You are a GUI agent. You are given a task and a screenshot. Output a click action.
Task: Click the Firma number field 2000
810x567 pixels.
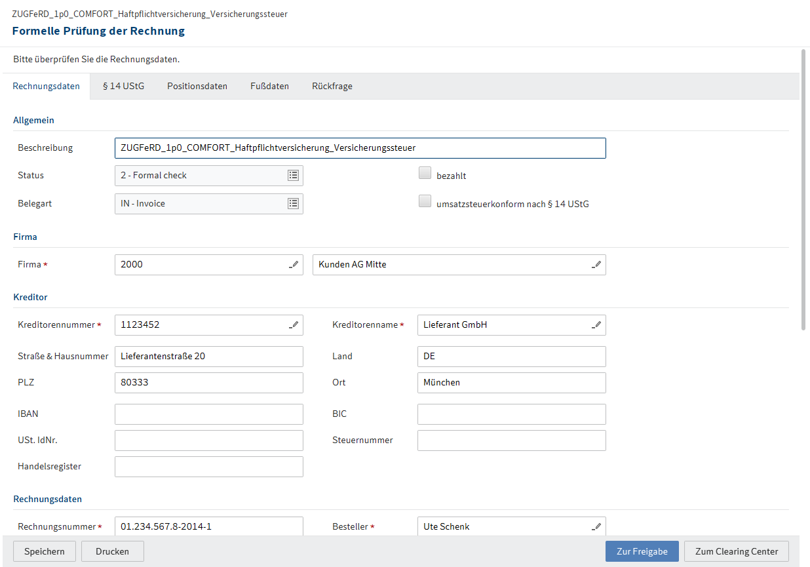coord(209,265)
